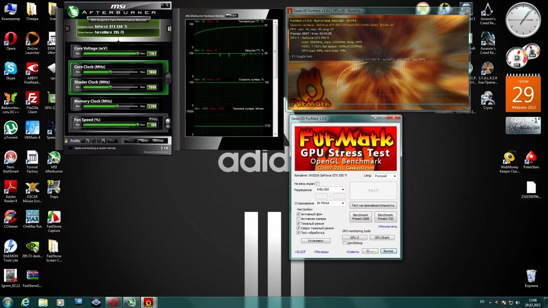Toggle the Afterburner profile lock icon

click(67, 141)
